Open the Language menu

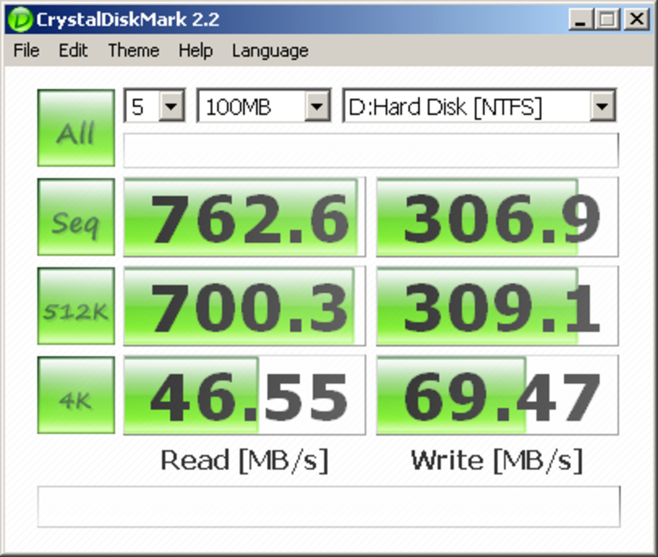coord(269,51)
